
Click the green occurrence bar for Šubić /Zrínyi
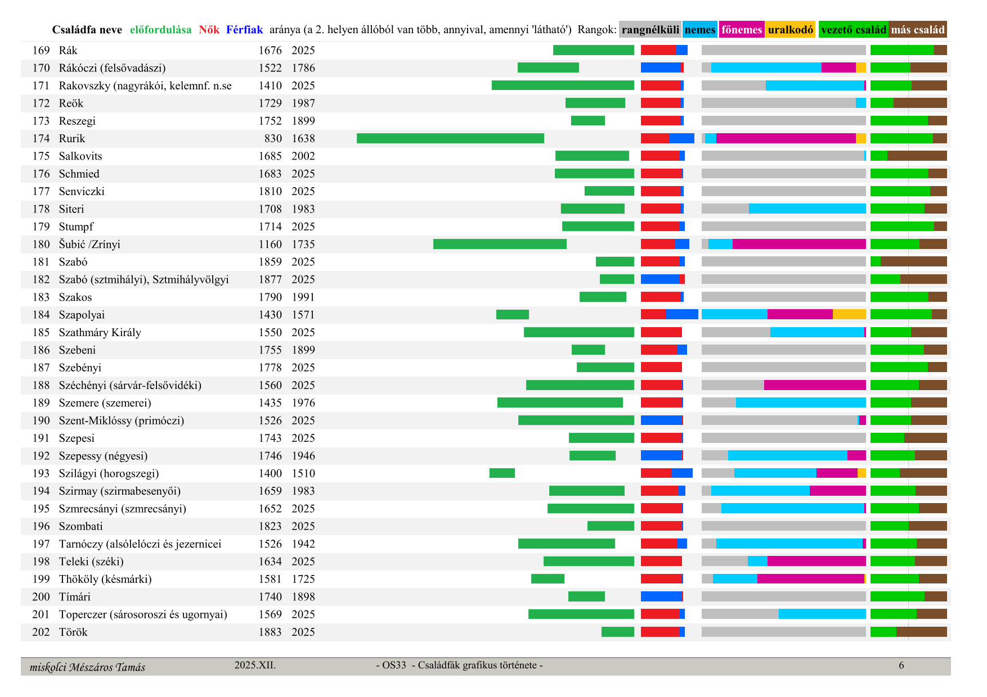pos(500,245)
